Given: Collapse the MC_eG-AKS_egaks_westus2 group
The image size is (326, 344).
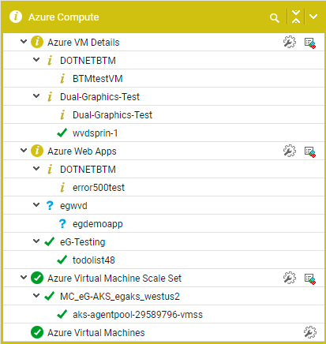Looking at the screenshot, I should 36,296.
